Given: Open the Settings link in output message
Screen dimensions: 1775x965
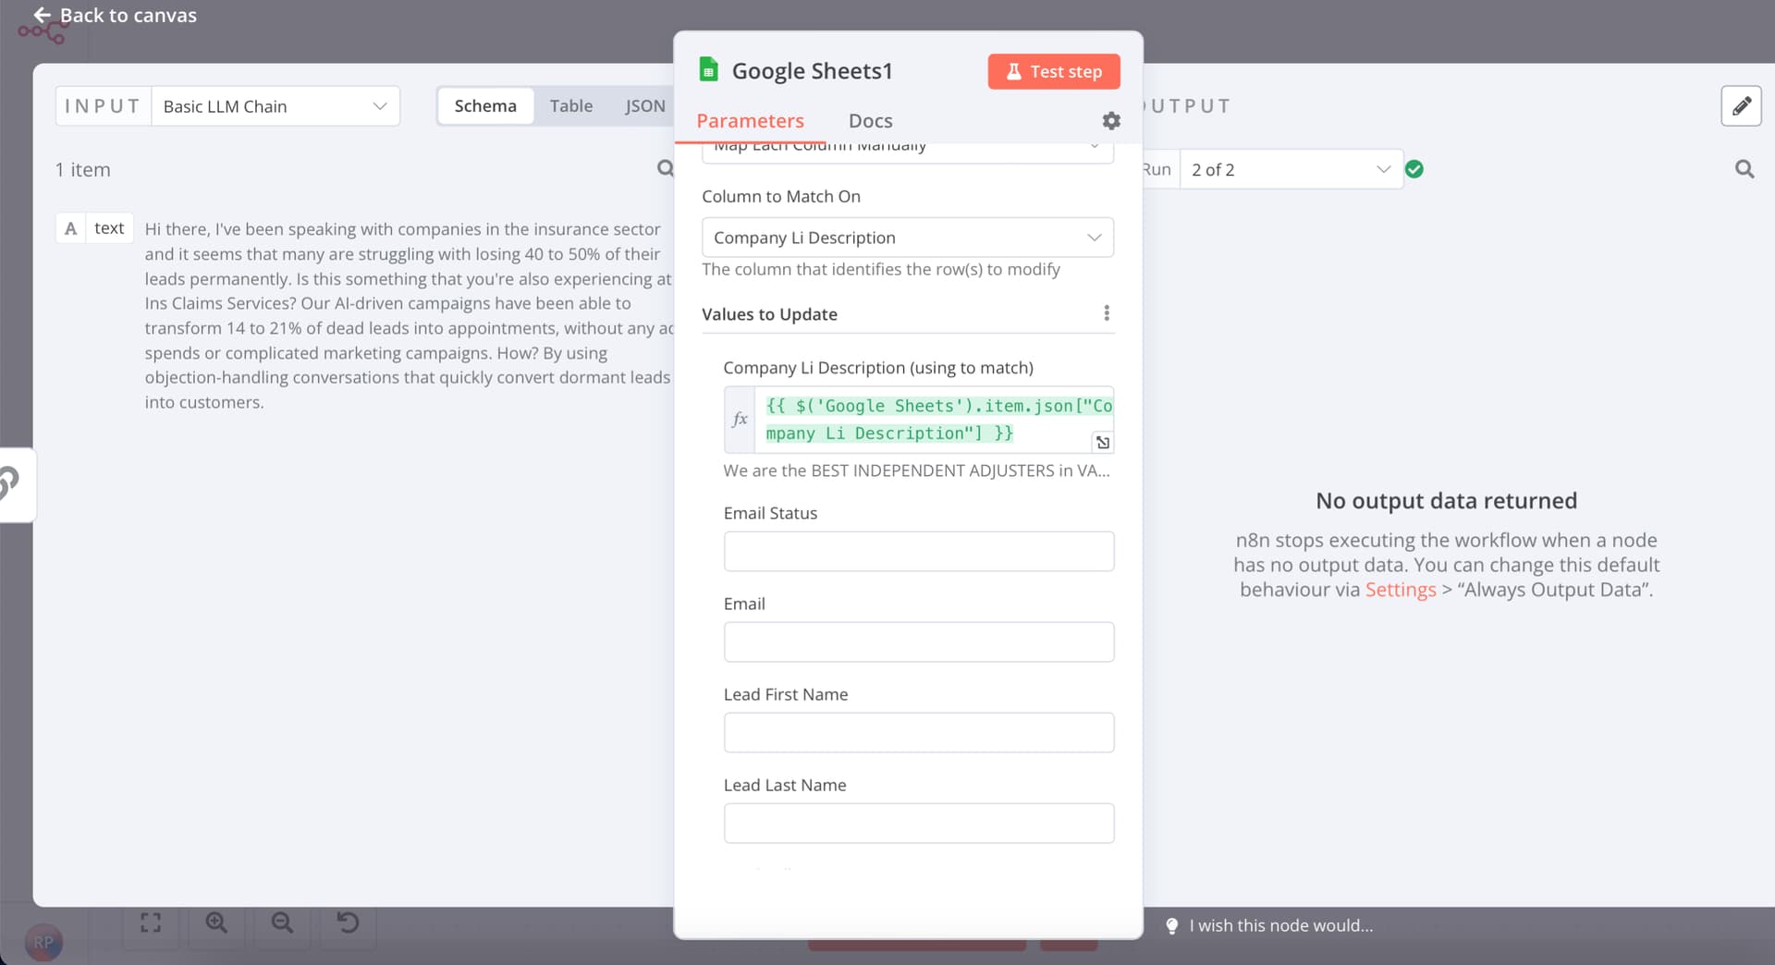Looking at the screenshot, I should click(1401, 590).
